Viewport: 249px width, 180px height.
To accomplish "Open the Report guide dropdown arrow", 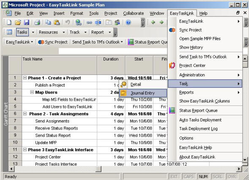I will [110, 32].
